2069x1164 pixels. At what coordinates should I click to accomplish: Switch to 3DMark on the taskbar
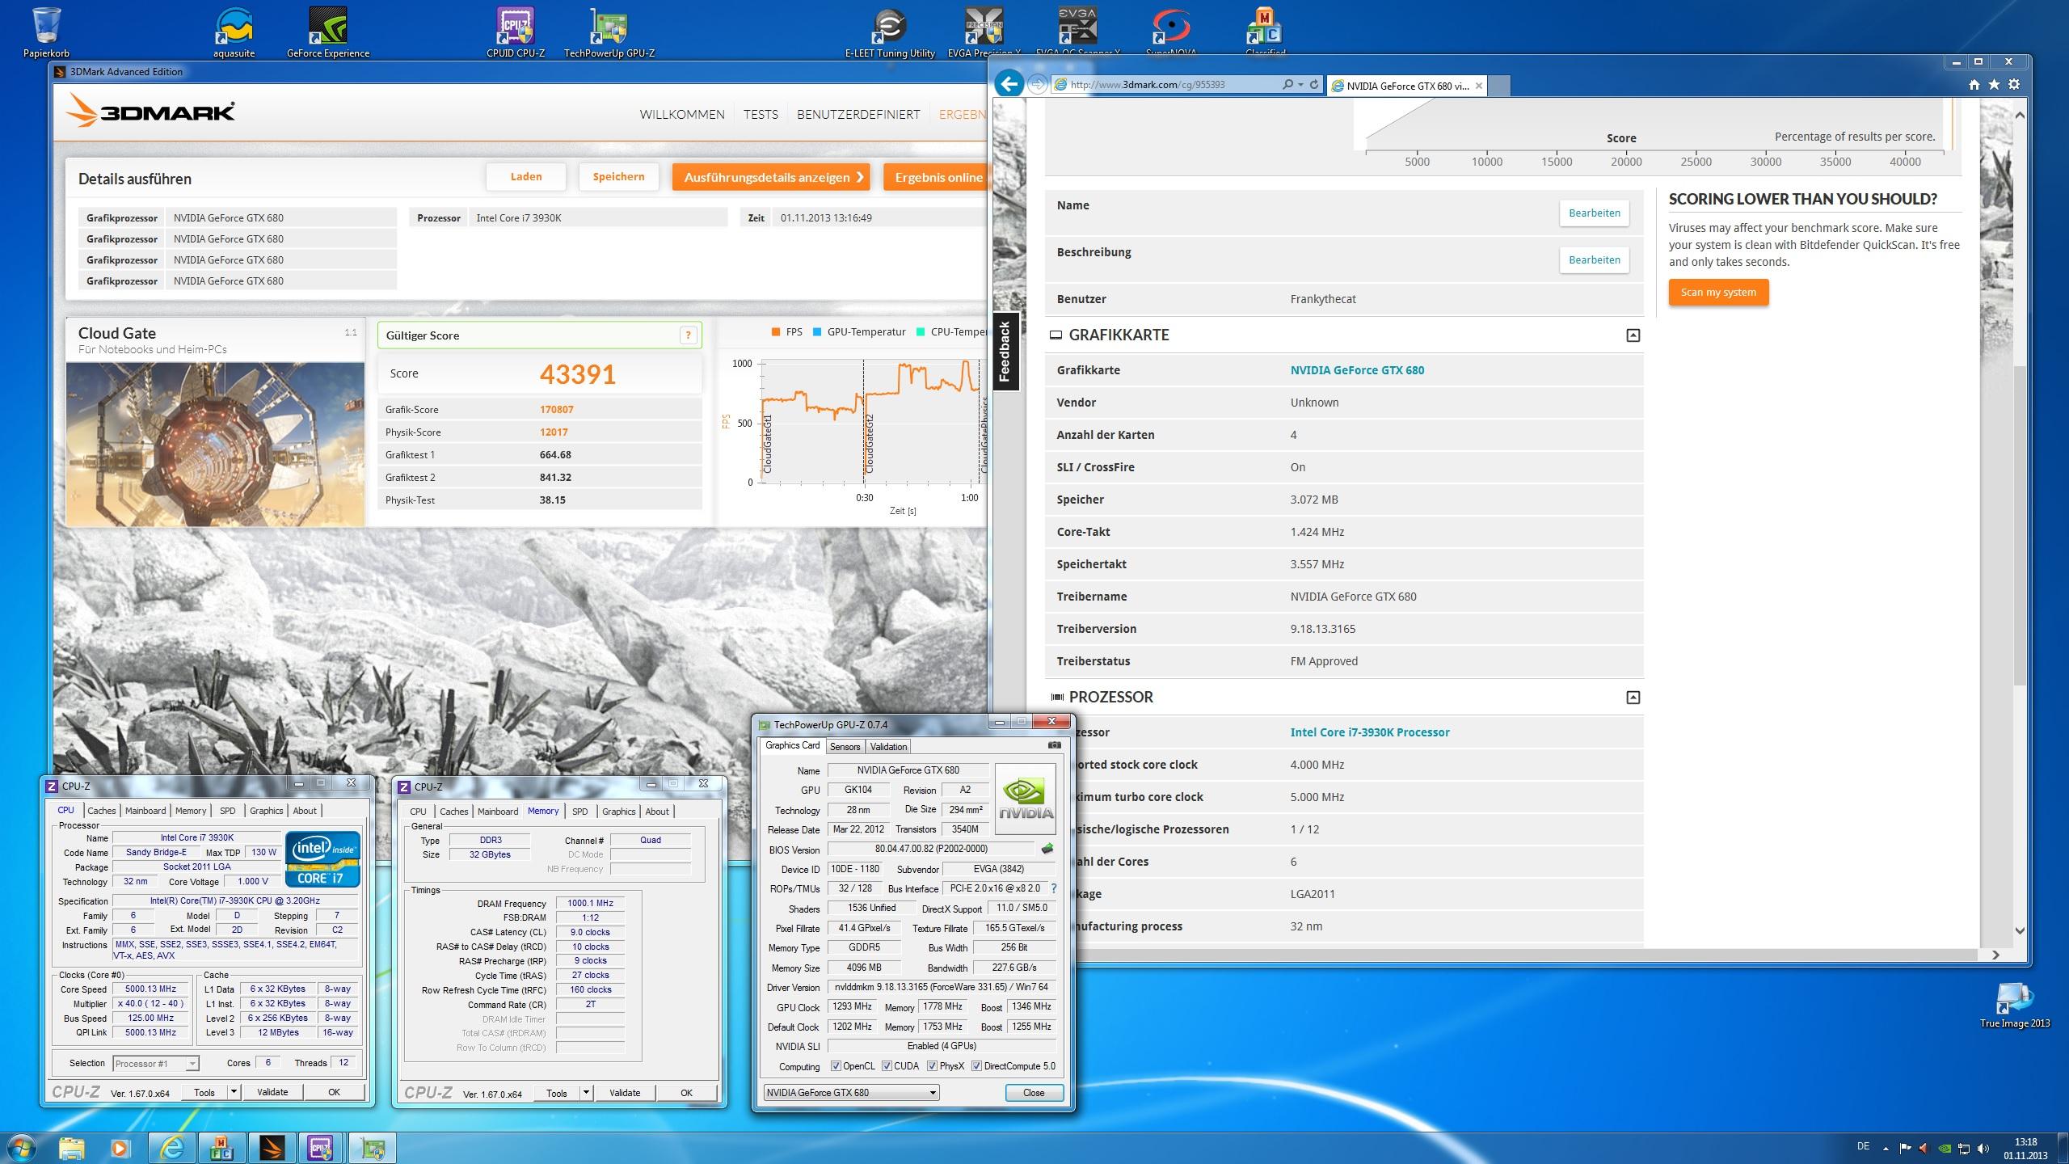tap(272, 1147)
